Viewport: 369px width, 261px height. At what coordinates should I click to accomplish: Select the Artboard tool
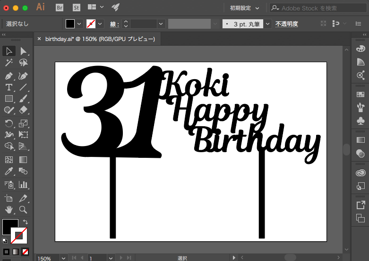9,198
